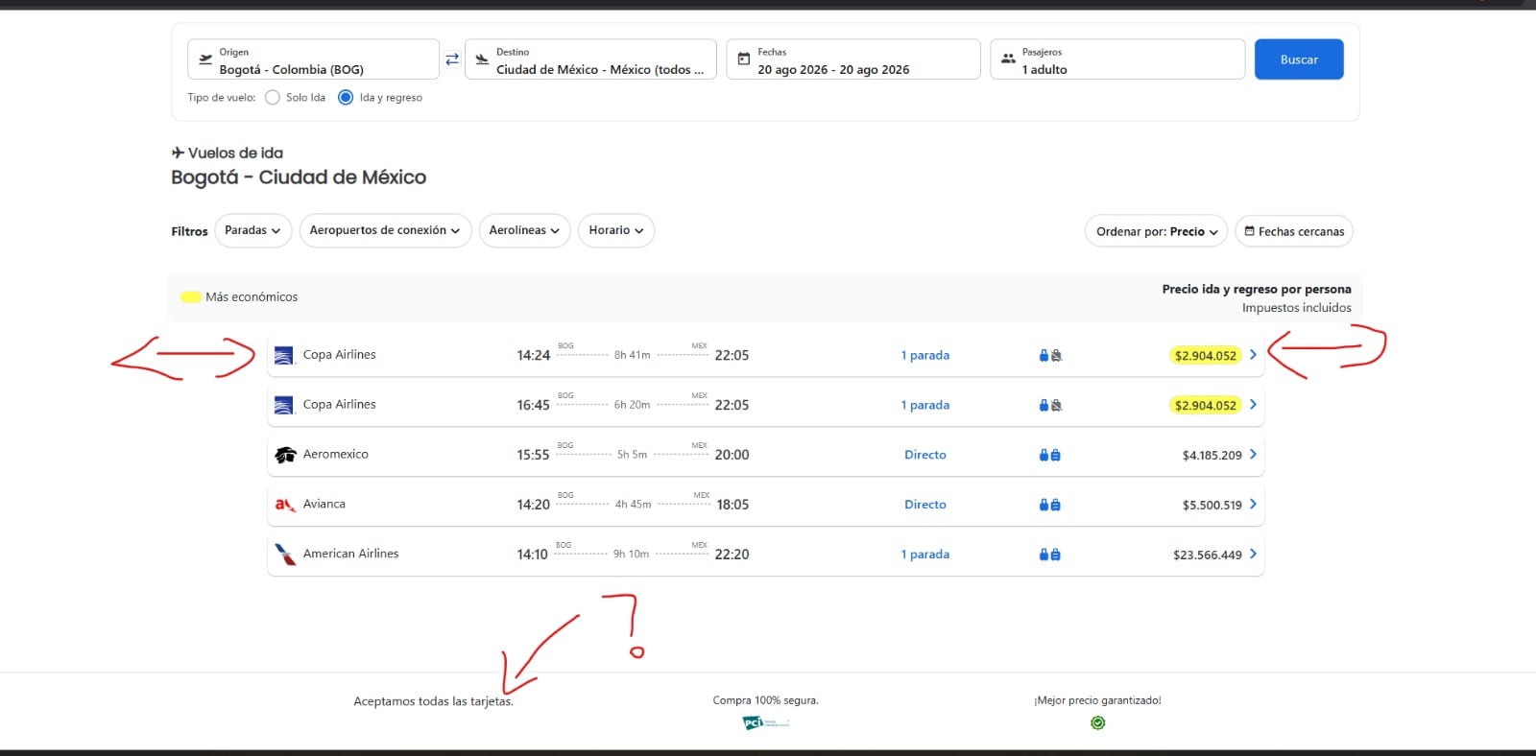1536x756 pixels.
Task: Open the Aeropuertos de conexión filter
Action: [x=385, y=230]
